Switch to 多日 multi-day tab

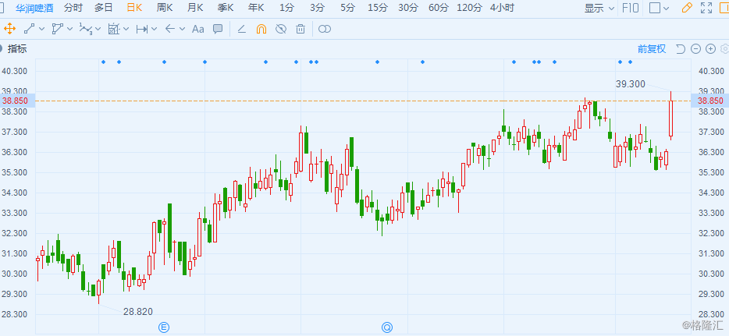(x=103, y=8)
